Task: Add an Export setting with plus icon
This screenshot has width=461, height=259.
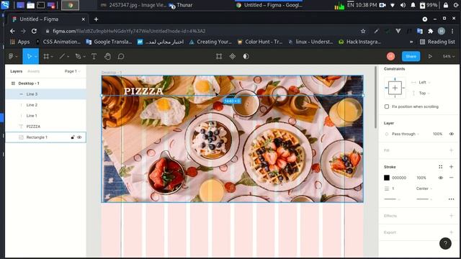Action: pyautogui.click(x=452, y=232)
